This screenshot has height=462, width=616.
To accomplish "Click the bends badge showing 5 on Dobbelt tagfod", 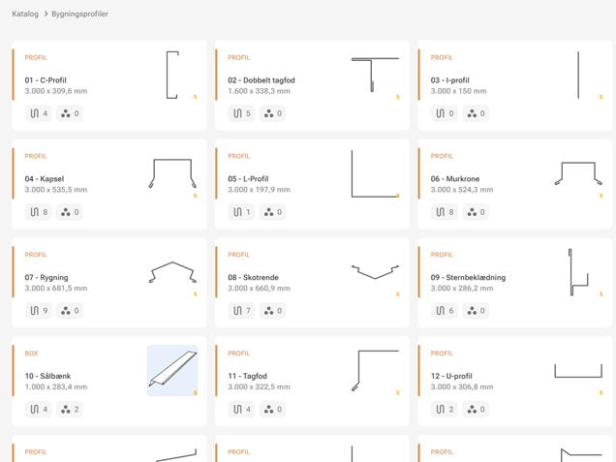I will tap(241, 113).
